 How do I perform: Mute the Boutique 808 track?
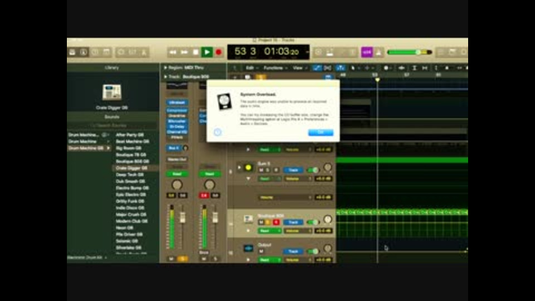(x=261, y=222)
